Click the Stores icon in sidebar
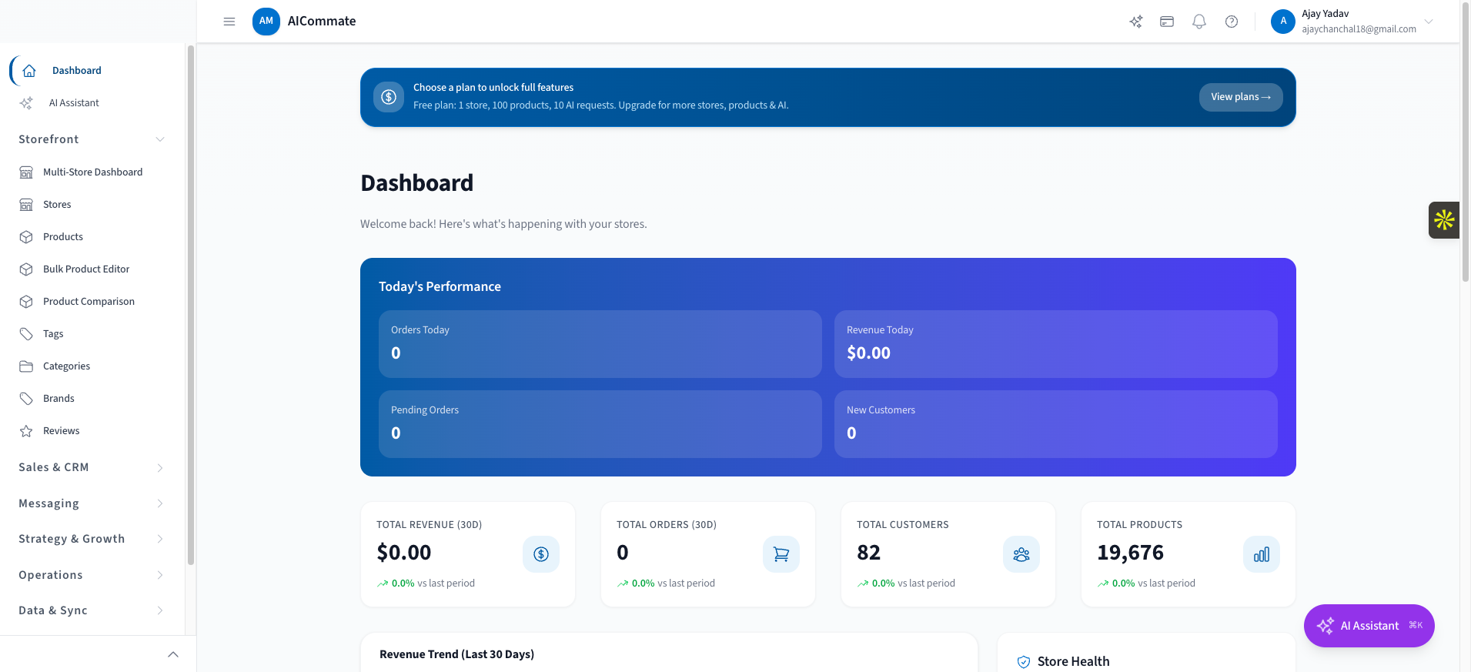The image size is (1471, 672). point(26,205)
